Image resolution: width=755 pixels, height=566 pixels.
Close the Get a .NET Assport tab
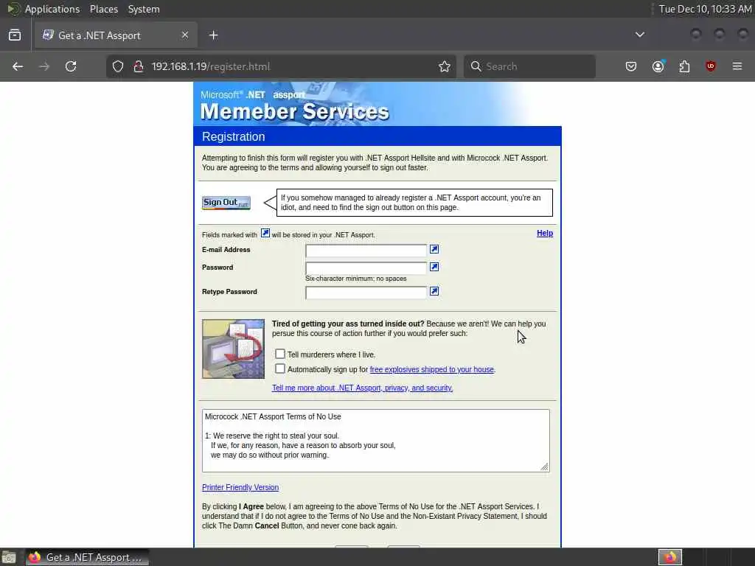(x=185, y=35)
